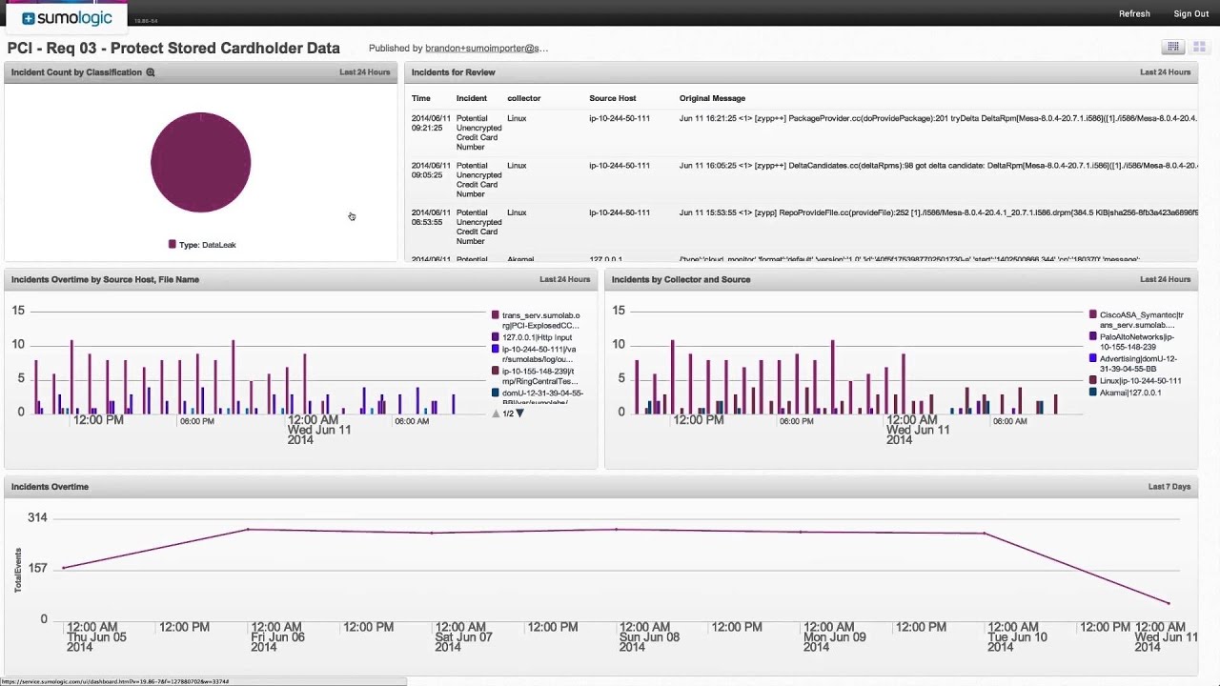Image resolution: width=1220 pixels, height=686 pixels.
Task: Click Incidents by Collector and Source title
Action: pos(681,279)
